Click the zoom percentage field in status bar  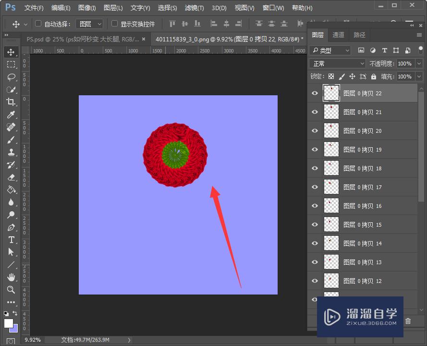[33, 340]
